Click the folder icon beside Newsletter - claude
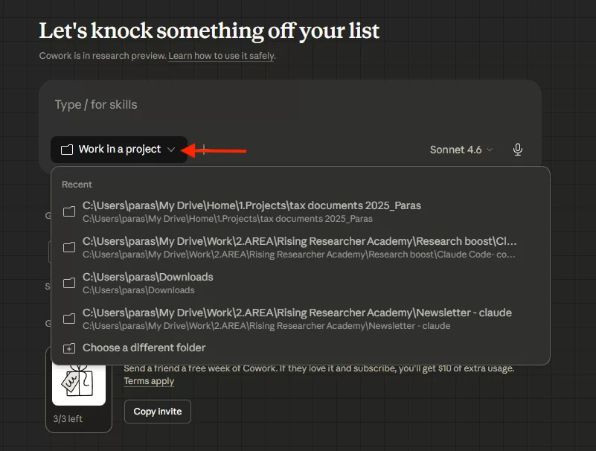Viewport: 596px width, 451px height. [x=69, y=319]
